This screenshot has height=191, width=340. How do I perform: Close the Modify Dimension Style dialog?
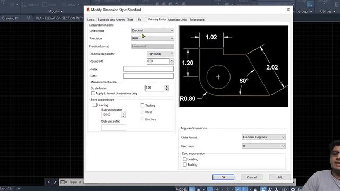click(x=288, y=10)
